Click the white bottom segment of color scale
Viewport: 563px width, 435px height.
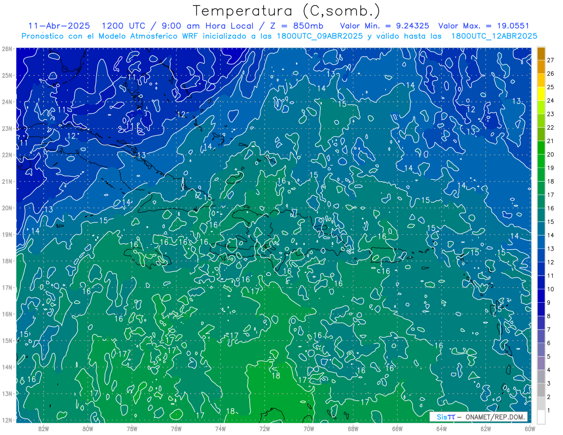point(541,417)
